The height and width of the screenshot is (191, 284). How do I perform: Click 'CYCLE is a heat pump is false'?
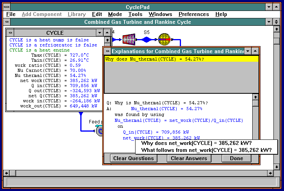[x=49, y=40]
